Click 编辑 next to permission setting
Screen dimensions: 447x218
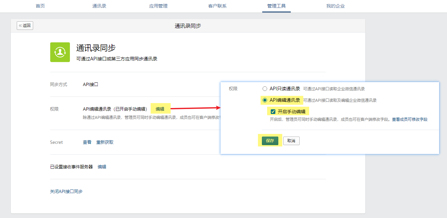[x=160, y=109]
